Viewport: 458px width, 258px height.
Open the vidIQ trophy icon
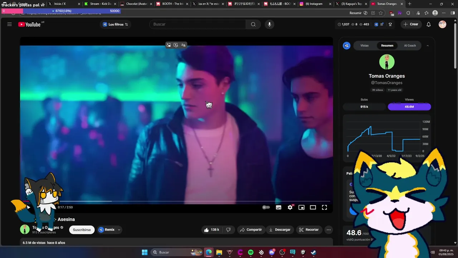pyautogui.click(x=390, y=24)
